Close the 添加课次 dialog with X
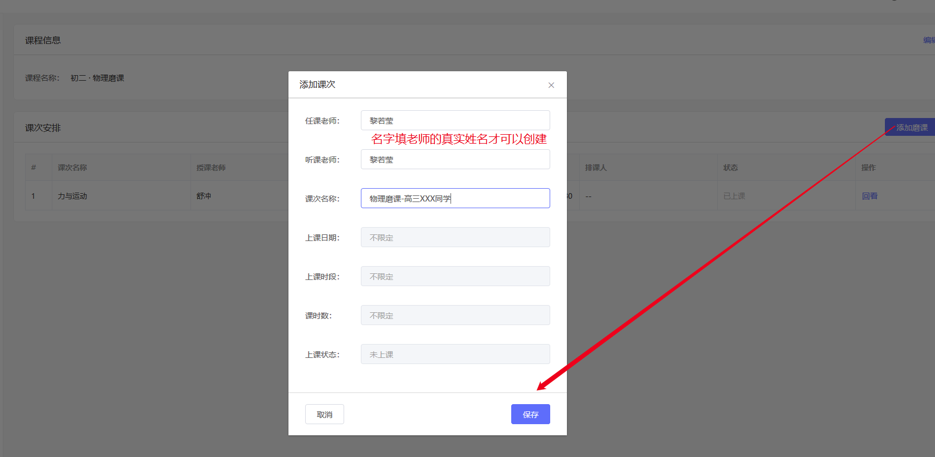 tap(551, 85)
